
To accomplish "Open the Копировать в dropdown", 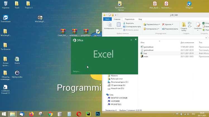I will click(x=151, y=29).
